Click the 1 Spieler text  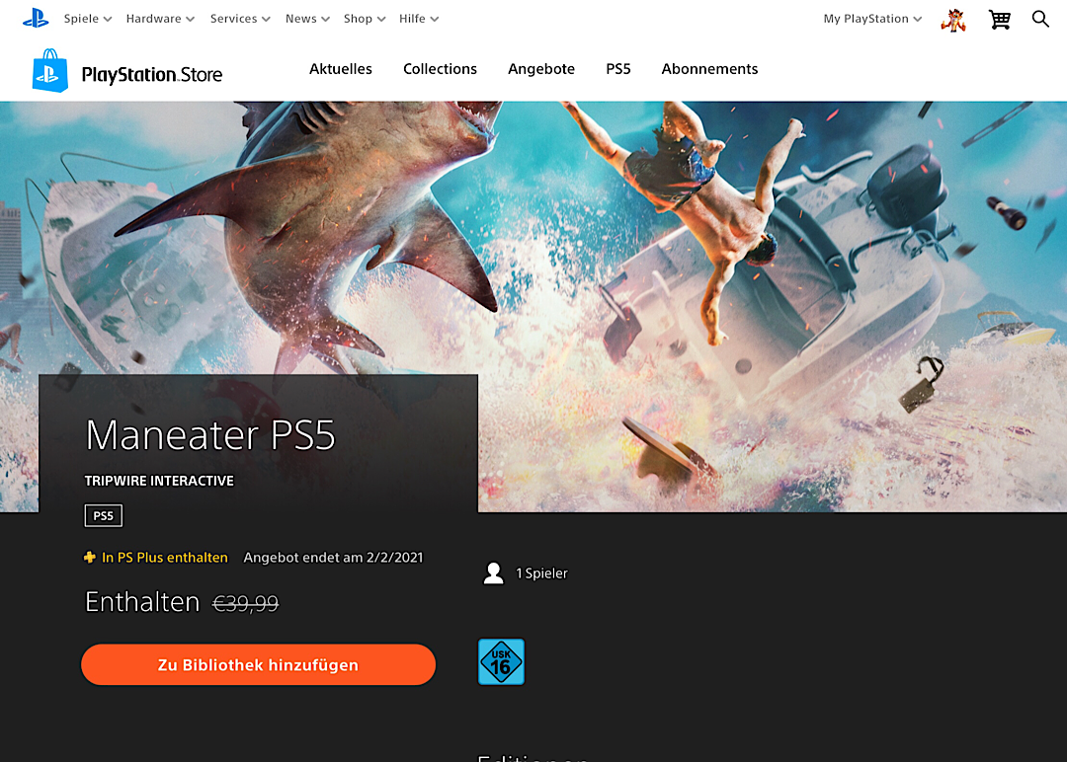pos(541,573)
